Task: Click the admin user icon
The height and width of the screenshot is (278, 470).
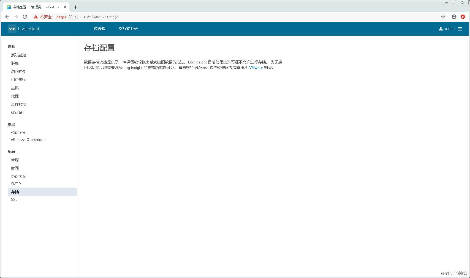Action: [441, 29]
